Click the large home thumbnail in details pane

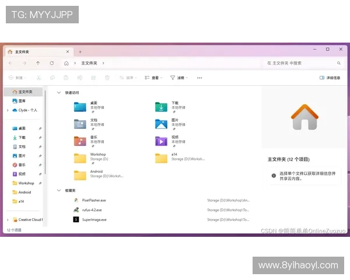[x=304, y=117]
